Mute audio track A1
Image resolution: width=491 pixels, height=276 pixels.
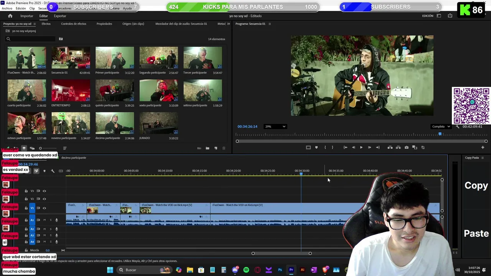point(44,220)
